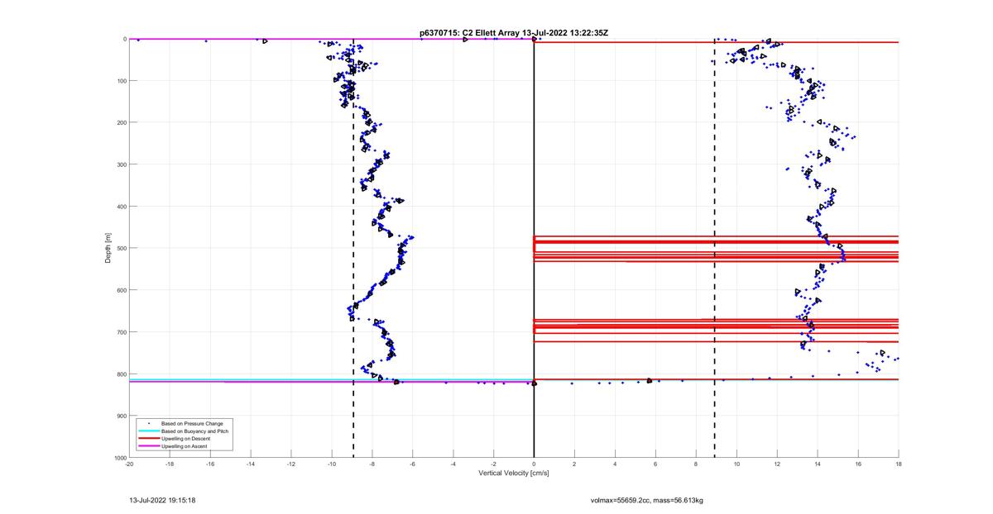Click the y-axis tick label '900'
Image resolution: width=993 pixels, height=514 pixels.
click(x=121, y=416)
